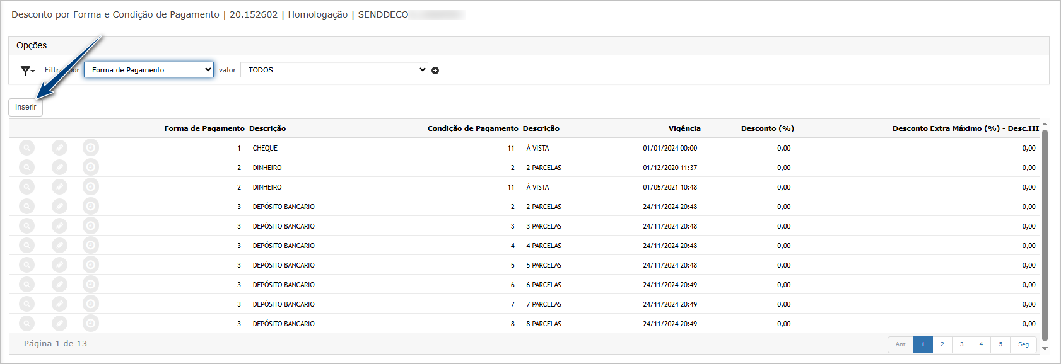Edit the DEPÓSITO BANCARIO 6 PARCELAS row
1061x364 pixels.
(x=59, y=284)
